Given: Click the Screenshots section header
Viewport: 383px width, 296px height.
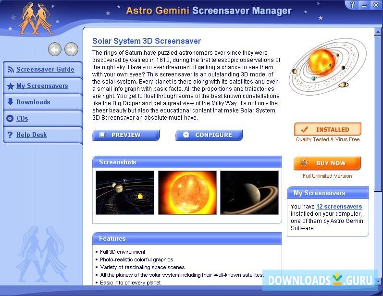Looking at the screenshot, I should (x=187, y=162).
